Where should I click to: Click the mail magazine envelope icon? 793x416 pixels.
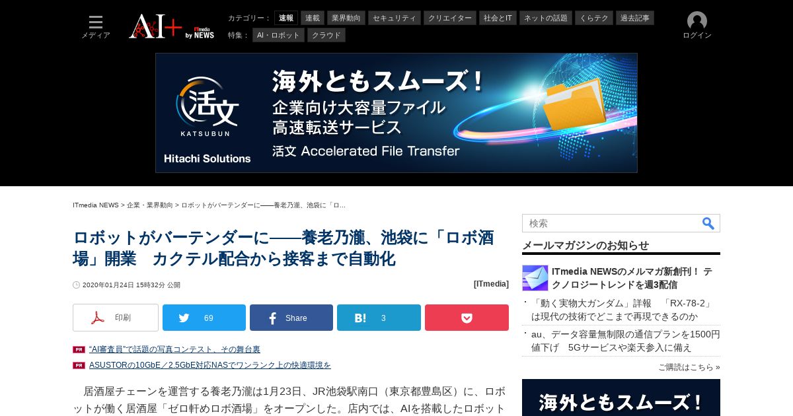(535, 278)
